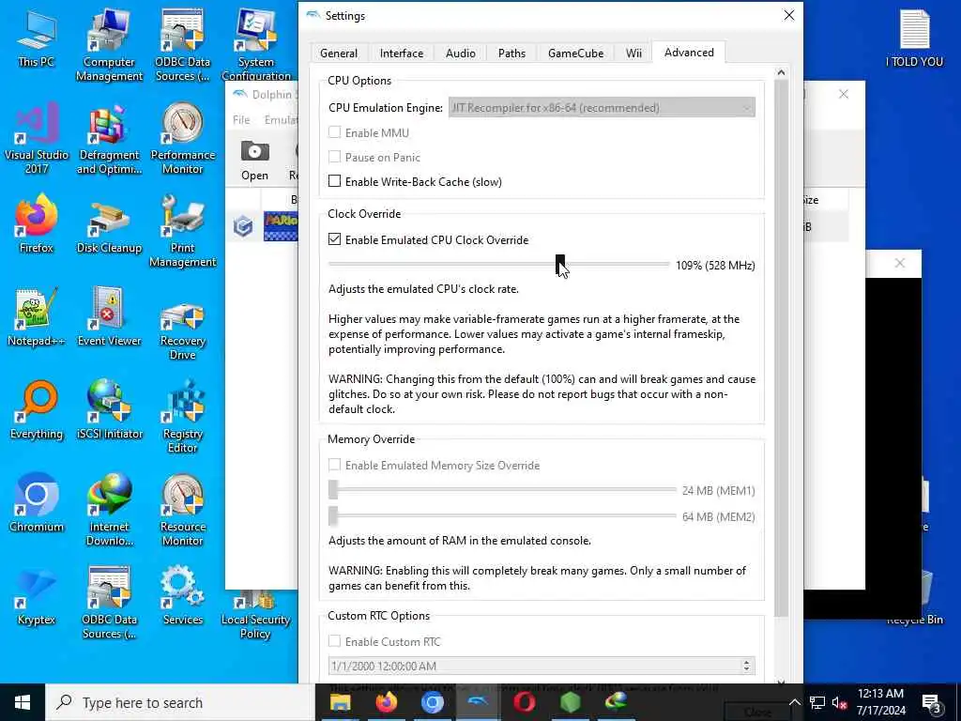Switch to the GameCube tab
This screenshot has height=721, width=961.
[x=575, y=54]
